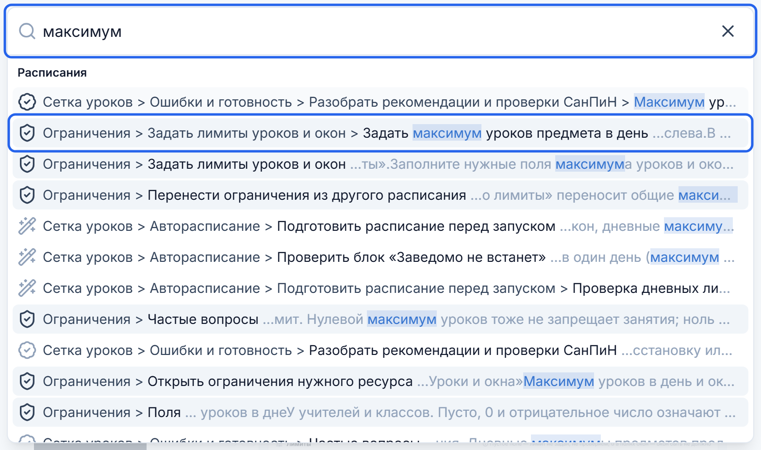The width and height of the screenshot is (761, 450).
Task: Open result «Задать максимум уроков предмета в день»
Action: click(x=380, y=133)
